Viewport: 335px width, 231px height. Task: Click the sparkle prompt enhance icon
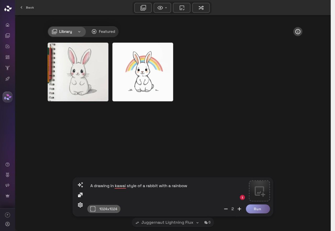click(80, 185)
